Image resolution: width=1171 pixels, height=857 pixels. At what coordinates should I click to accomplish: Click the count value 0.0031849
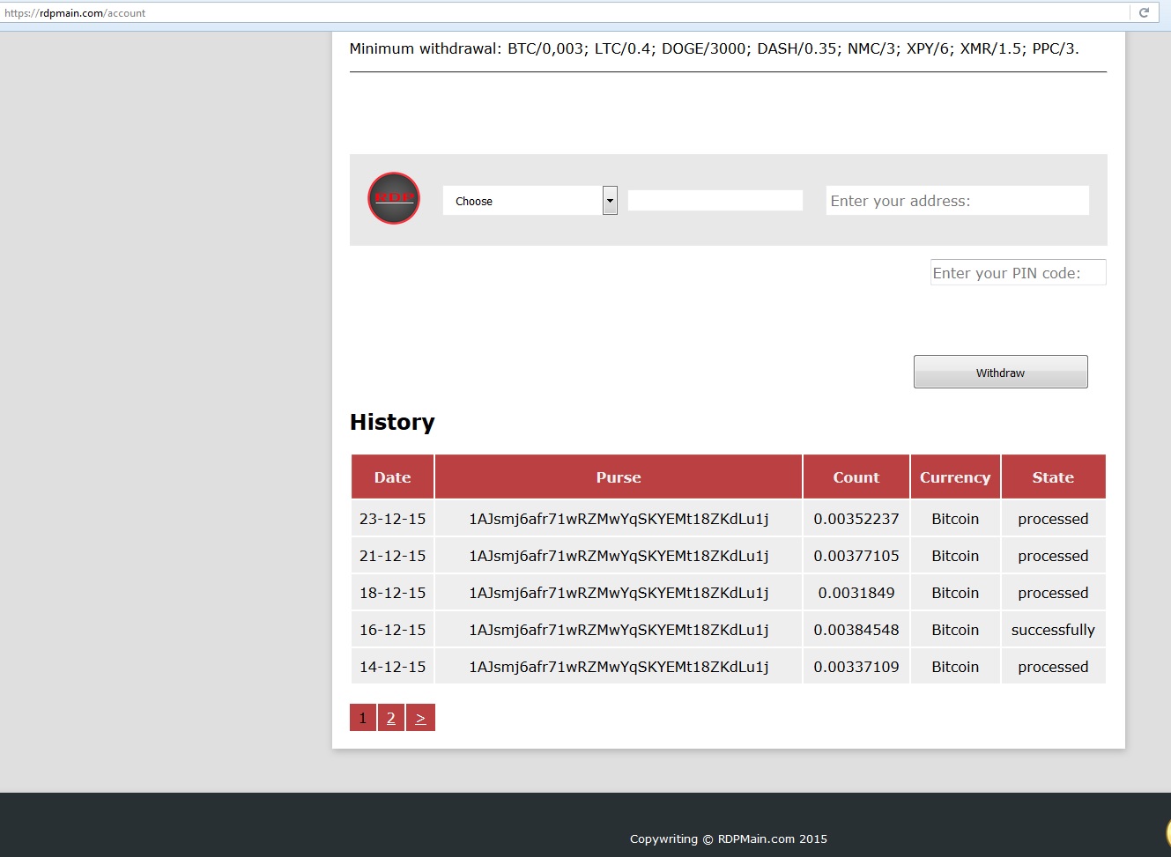pos(856,593)
